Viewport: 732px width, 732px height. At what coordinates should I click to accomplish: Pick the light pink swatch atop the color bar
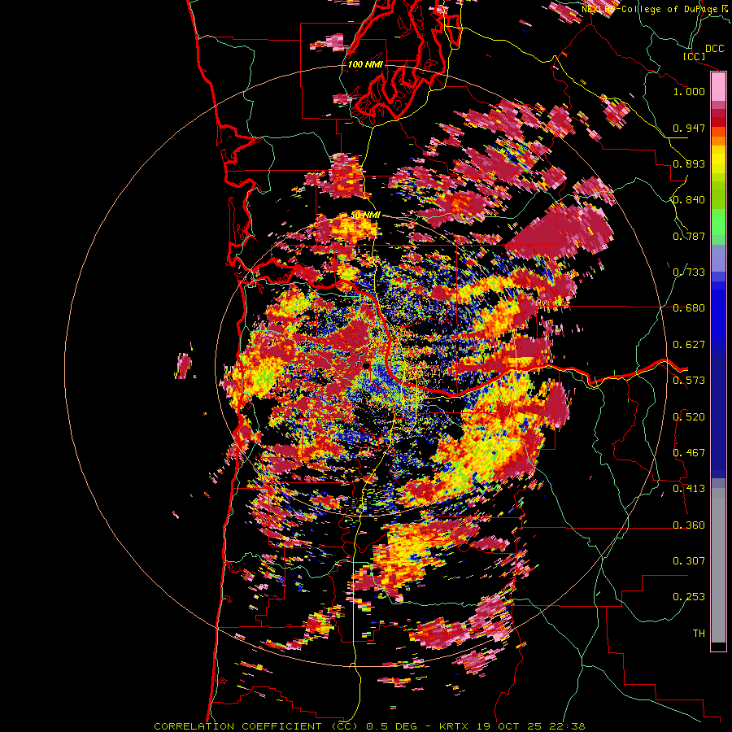(718, 87)
